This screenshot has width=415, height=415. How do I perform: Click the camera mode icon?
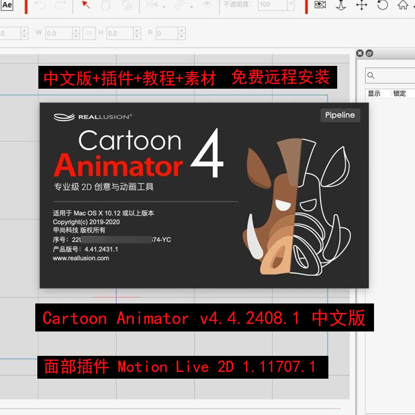321,5
